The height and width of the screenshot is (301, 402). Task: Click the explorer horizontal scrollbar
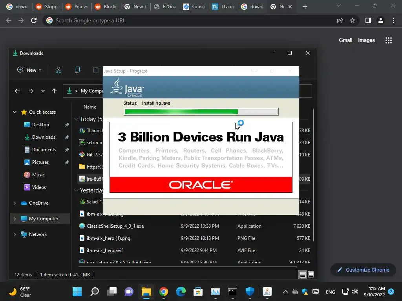tap(187, 267)
